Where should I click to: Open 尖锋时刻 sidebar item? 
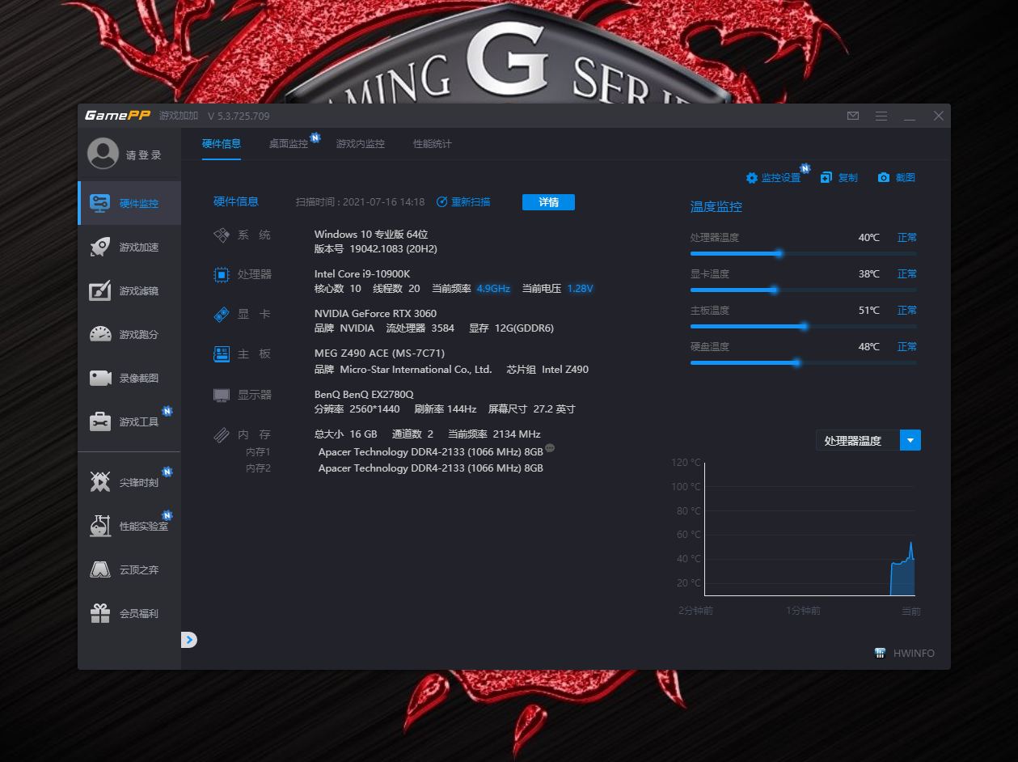click(x=129, y=482)
